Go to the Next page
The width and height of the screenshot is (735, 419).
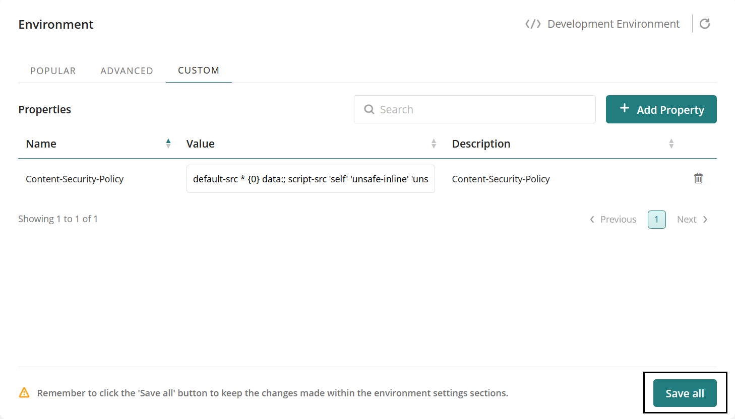tap(693, 220)
